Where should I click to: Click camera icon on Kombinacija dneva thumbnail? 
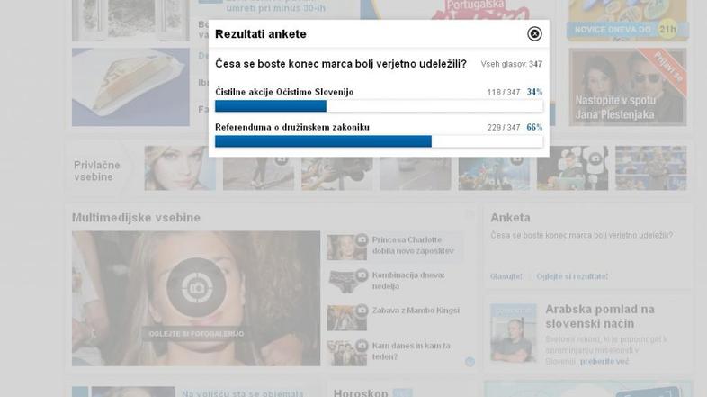[362, 275]
